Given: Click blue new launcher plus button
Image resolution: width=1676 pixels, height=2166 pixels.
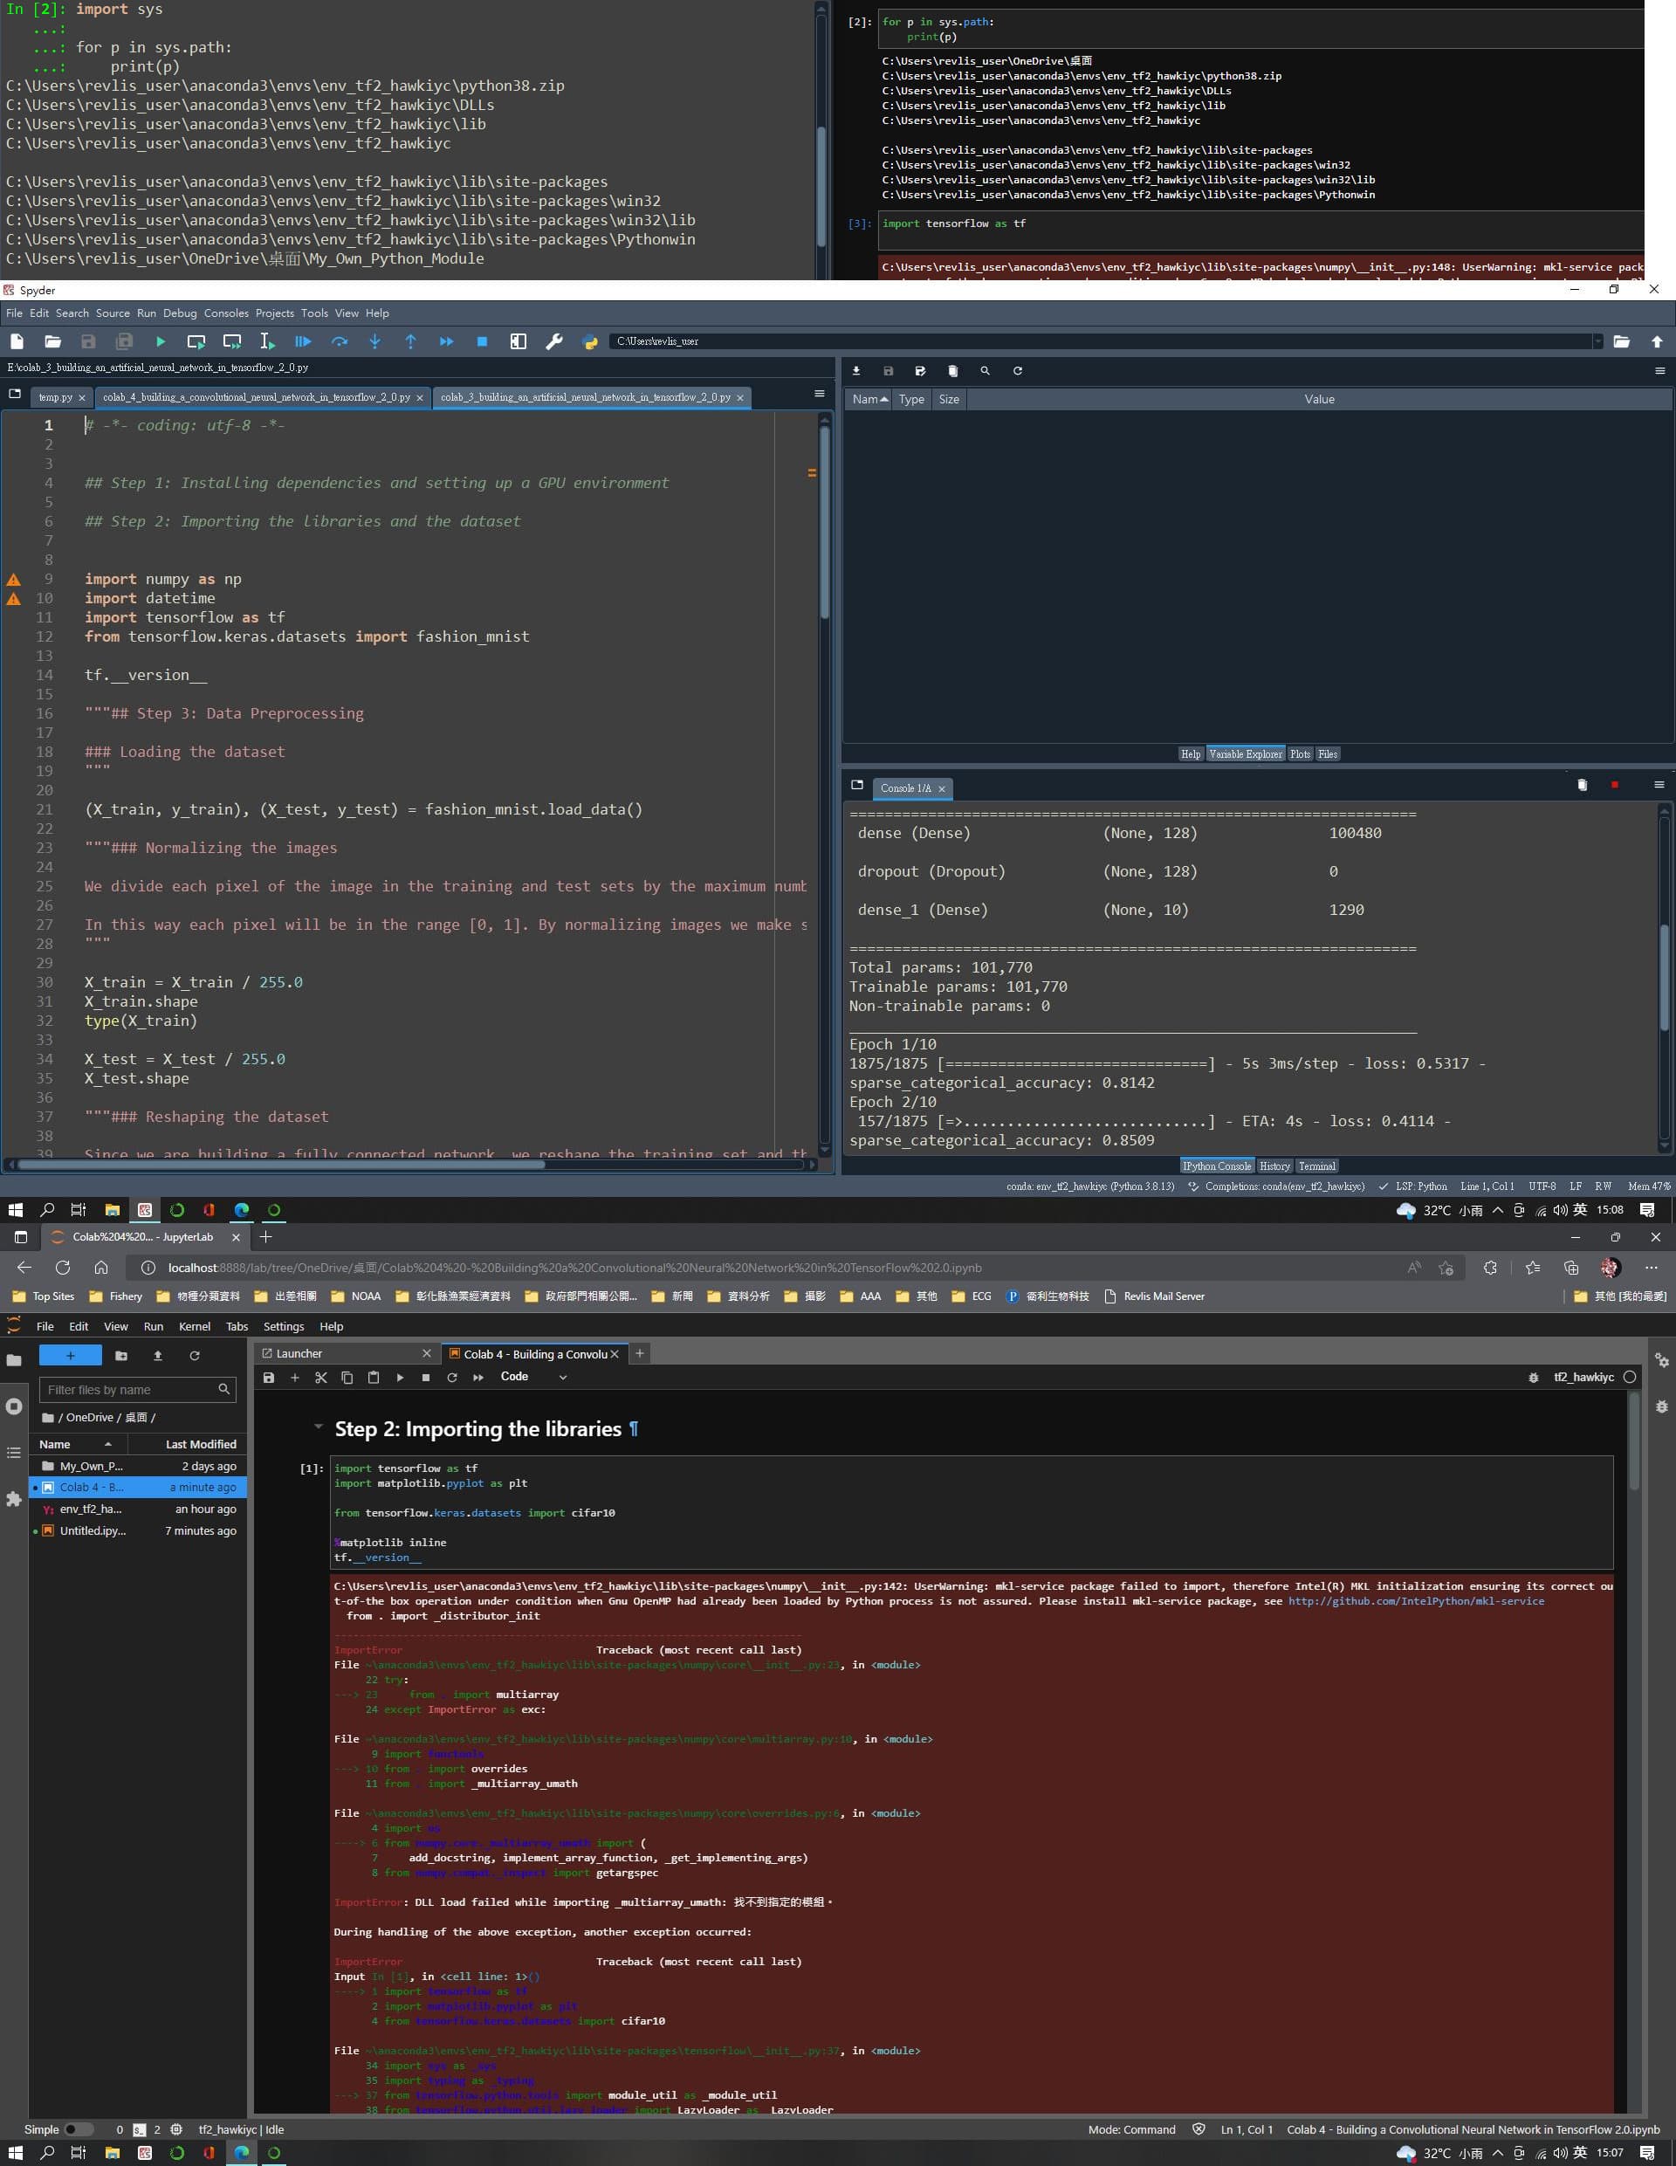Looking at the screenshot, I should [x=71, y=1356].
